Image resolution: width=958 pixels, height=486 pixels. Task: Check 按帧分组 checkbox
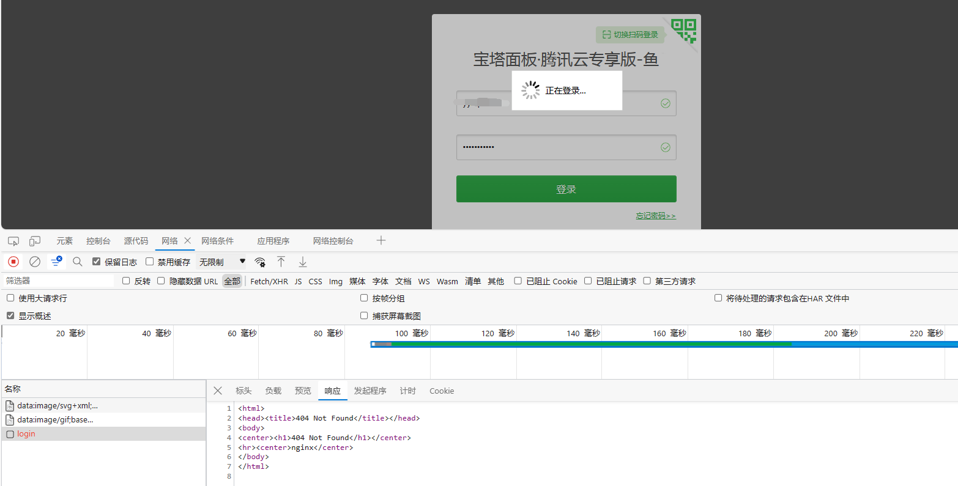pyautogui.click(x=364, y=298)
